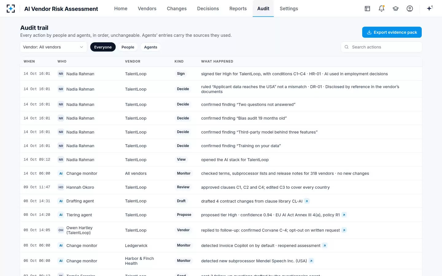Click AI avatar of Tiering agent

[61, 215]
